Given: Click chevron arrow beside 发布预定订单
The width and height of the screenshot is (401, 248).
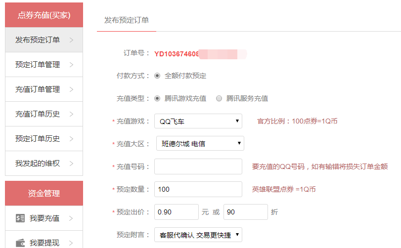Looking at the screenshot, I should (71, 40).
